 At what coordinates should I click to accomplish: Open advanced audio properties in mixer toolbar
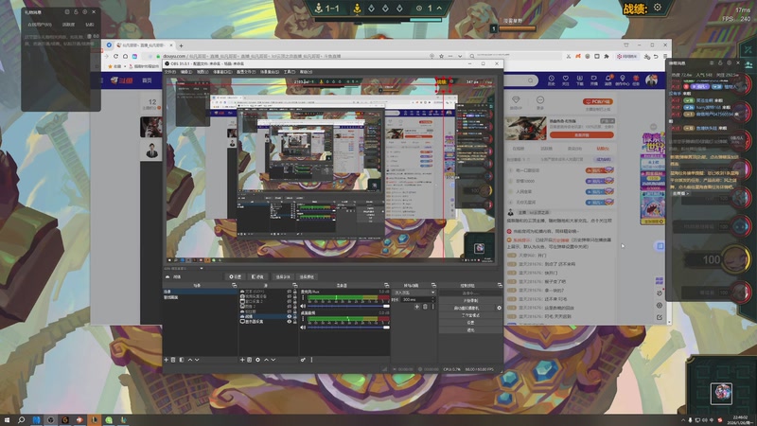coord(303,360)
